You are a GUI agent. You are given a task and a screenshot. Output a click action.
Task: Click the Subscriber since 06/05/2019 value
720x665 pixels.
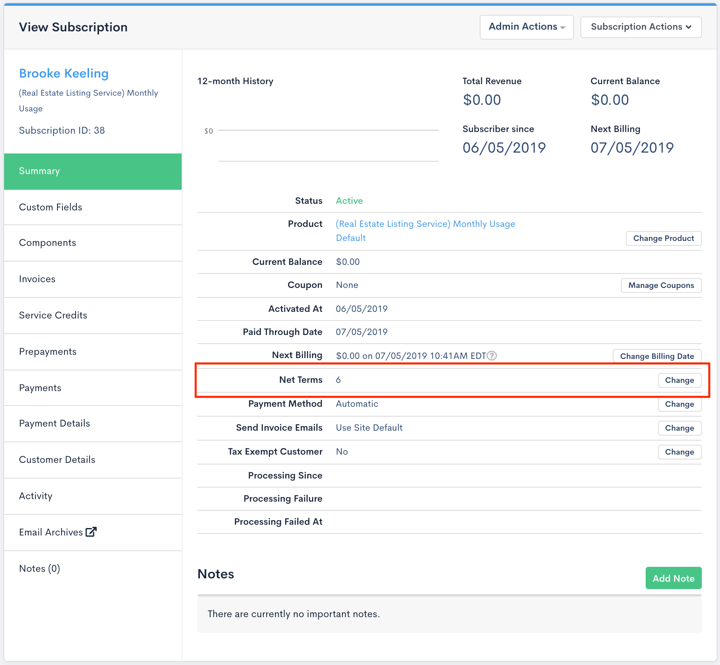[x=504, y=148]
